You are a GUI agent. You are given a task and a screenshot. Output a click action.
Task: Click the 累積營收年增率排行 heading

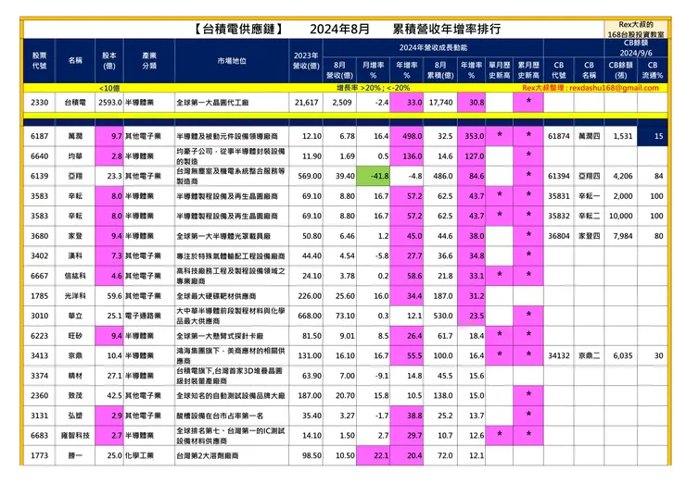[446, 29]
